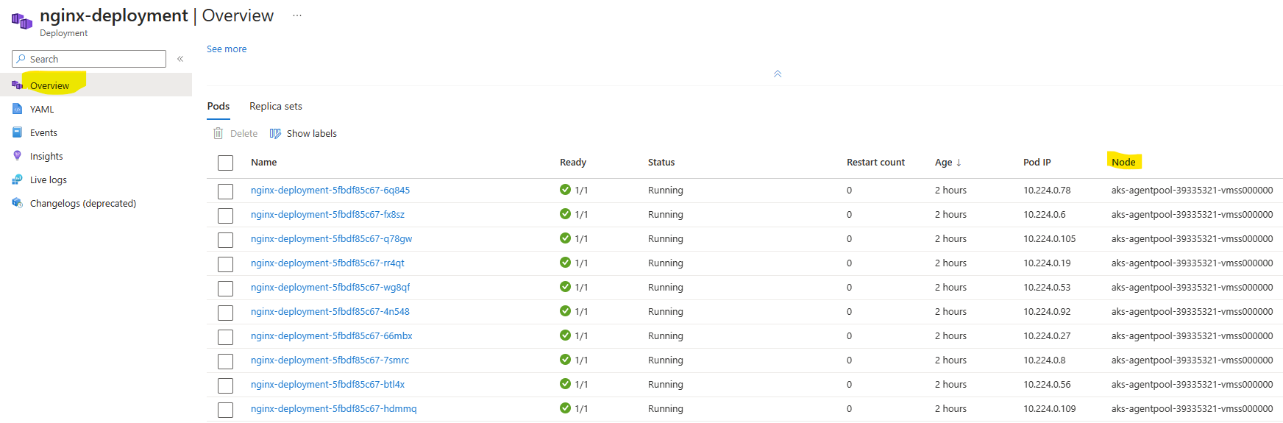Click the Show labels tag icon
The height and width of the screenshot is (423, 1283).
point(275,133)
